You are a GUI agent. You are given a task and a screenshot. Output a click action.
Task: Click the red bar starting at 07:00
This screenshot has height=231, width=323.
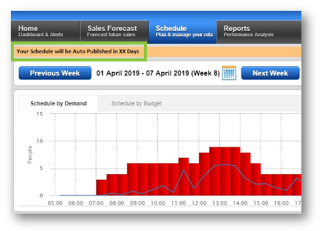click(101, 187)
